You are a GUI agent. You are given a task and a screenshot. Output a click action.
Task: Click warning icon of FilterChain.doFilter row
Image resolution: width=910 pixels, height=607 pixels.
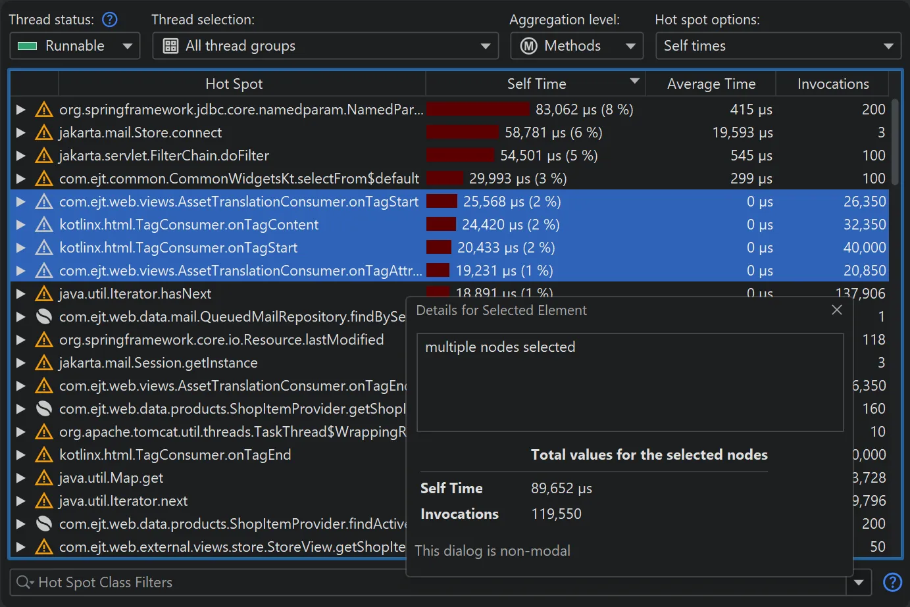[x=44, y=155]
